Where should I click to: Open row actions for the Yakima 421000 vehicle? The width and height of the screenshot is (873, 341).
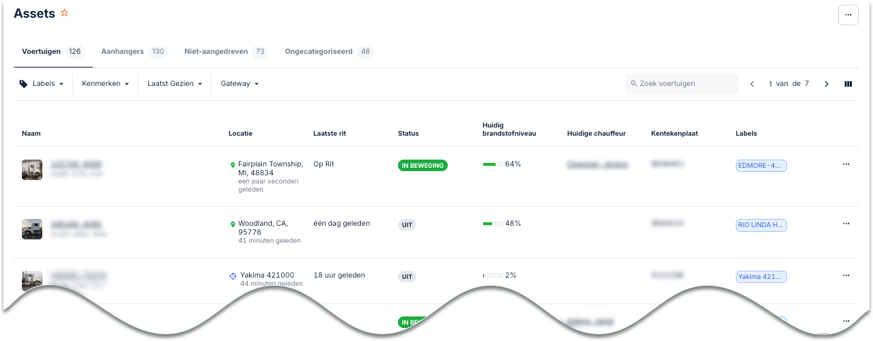pyautogui.click(x=846, y=276)
